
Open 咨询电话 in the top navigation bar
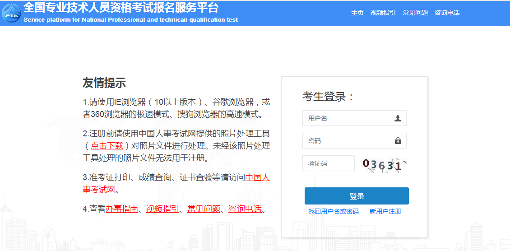tap(447, 13)
